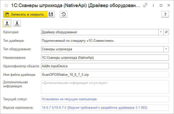Click the Текущий статус: label
This screenshot has width=174, height=114.
[x=16, y=99]
